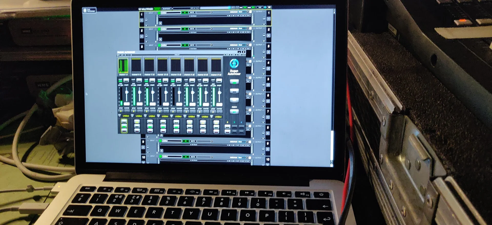Select channel 8 number badge in Dugan
The image size is (492, 225).
(x=211, y=117)
